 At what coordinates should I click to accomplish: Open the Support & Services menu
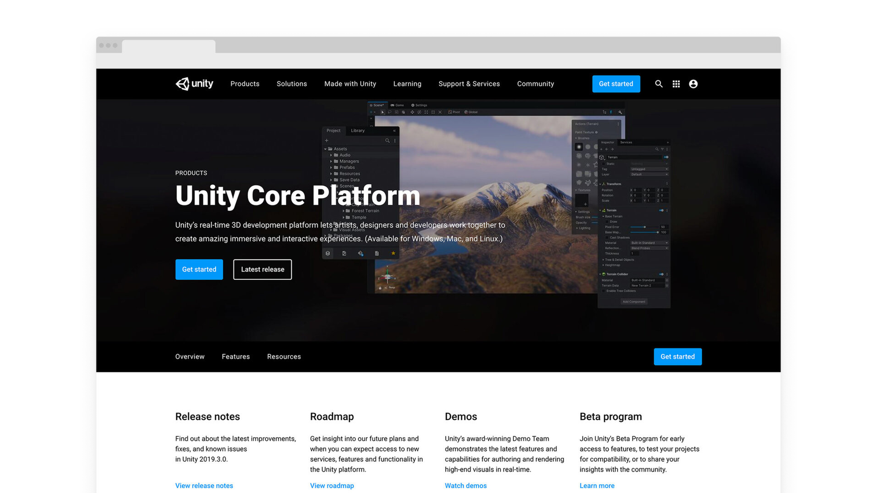point(469,84)
